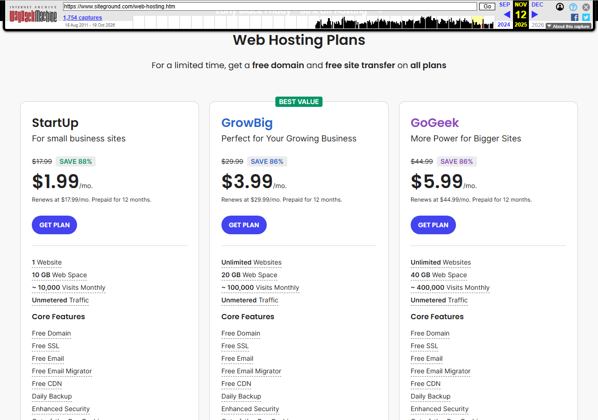Viewport: 598px width, 420px height.
Task: Click the GoGeek plan title
Action: 435,123
